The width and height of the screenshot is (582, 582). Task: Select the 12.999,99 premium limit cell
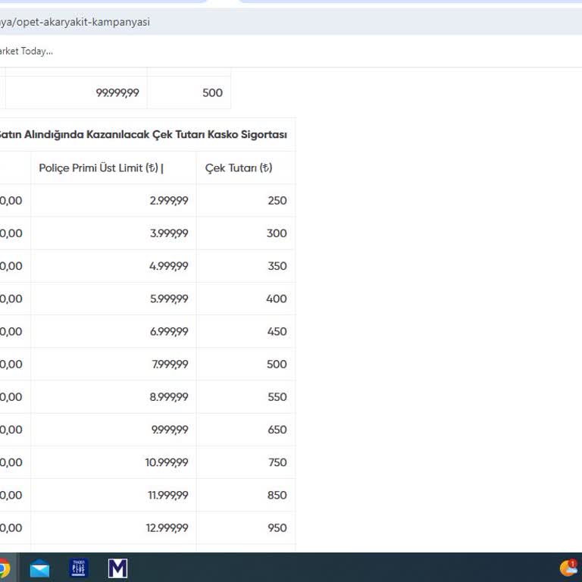coord(166,527)
